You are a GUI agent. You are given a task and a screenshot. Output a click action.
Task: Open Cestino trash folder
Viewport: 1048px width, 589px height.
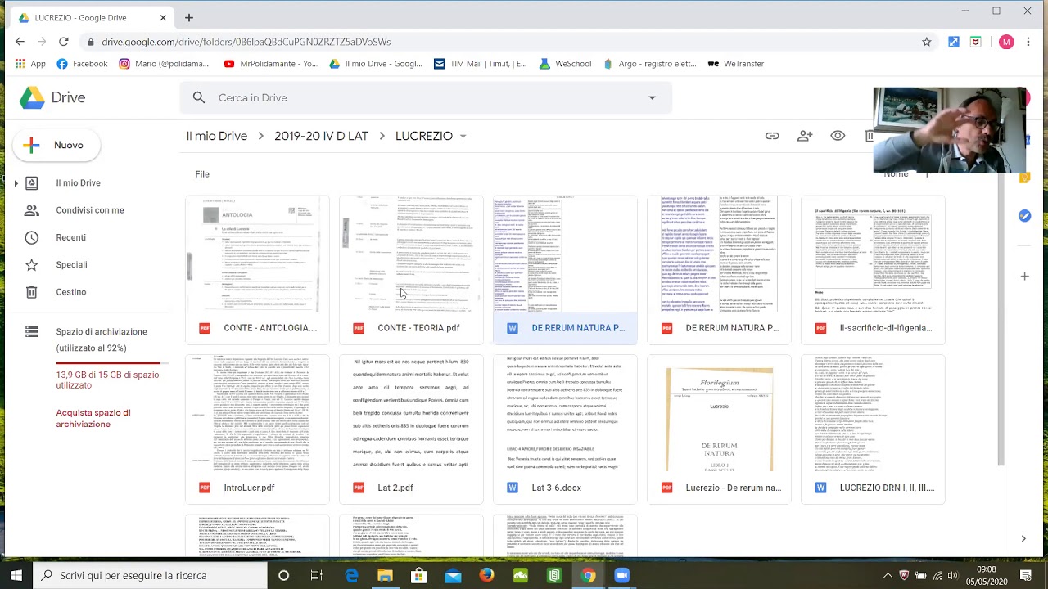71,292
